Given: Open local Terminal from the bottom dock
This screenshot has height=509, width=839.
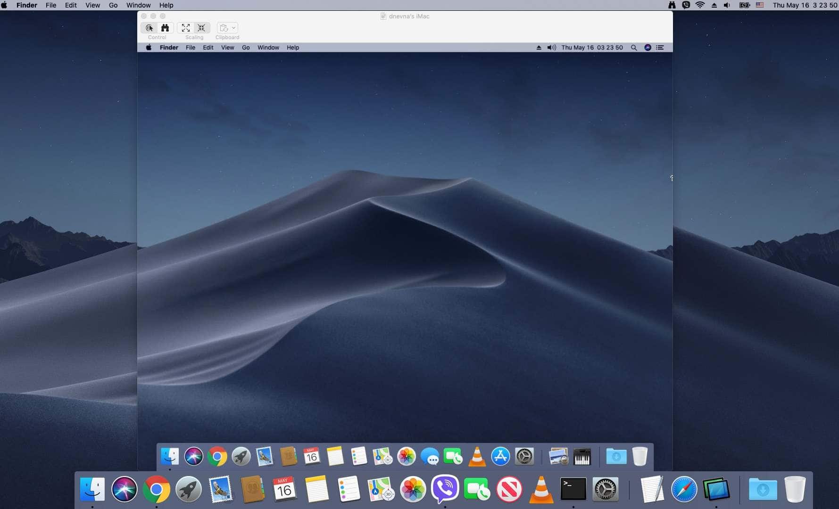Looking at the screenshot, I should [573, 489].
